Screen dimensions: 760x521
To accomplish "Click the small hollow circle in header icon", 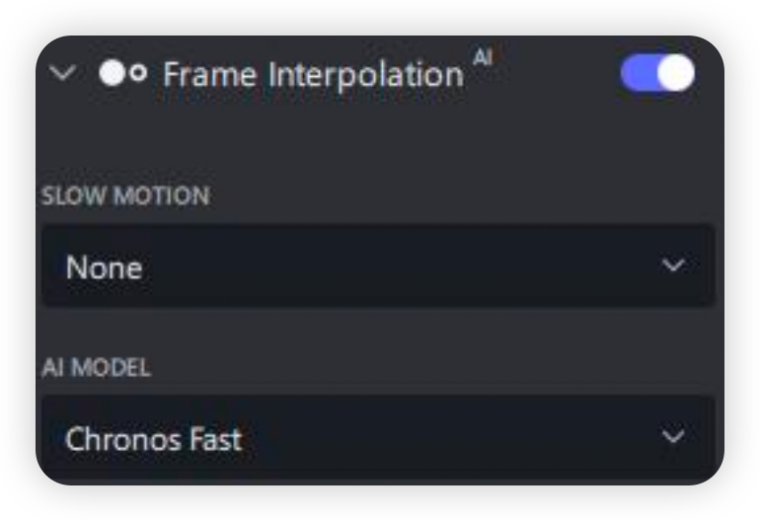I will click(139, 75).
